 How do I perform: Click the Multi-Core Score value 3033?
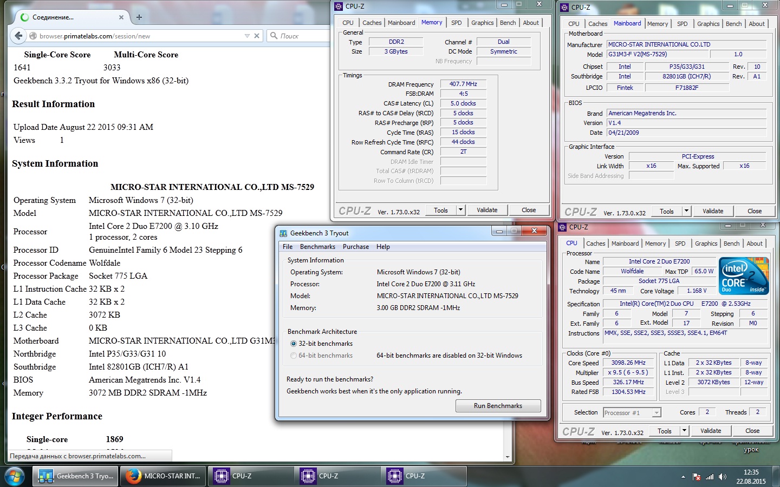(112, 68)
